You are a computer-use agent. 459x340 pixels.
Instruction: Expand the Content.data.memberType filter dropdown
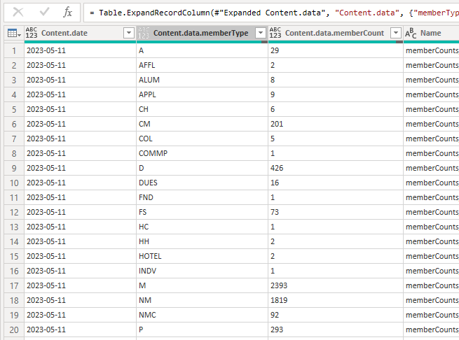(260, 33)
